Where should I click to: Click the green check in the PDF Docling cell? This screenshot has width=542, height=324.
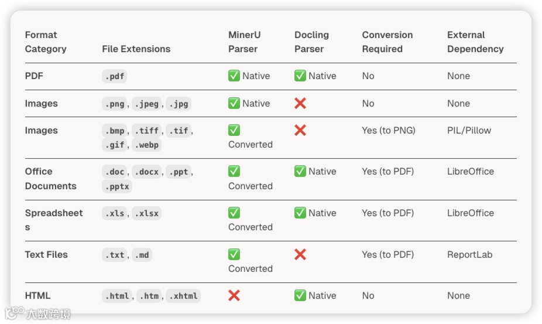pos(300,76)
